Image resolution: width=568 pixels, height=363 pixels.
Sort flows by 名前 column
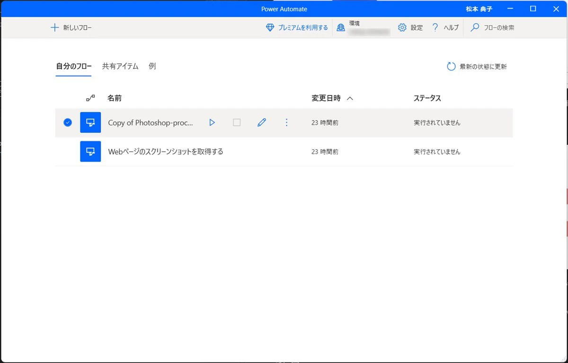[x=115, y=98]
